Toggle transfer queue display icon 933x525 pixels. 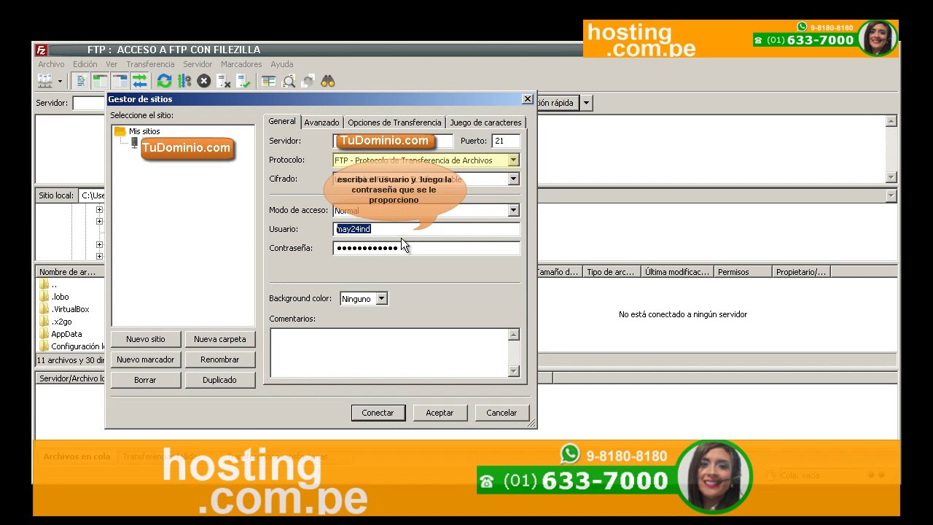click(139, 81)
